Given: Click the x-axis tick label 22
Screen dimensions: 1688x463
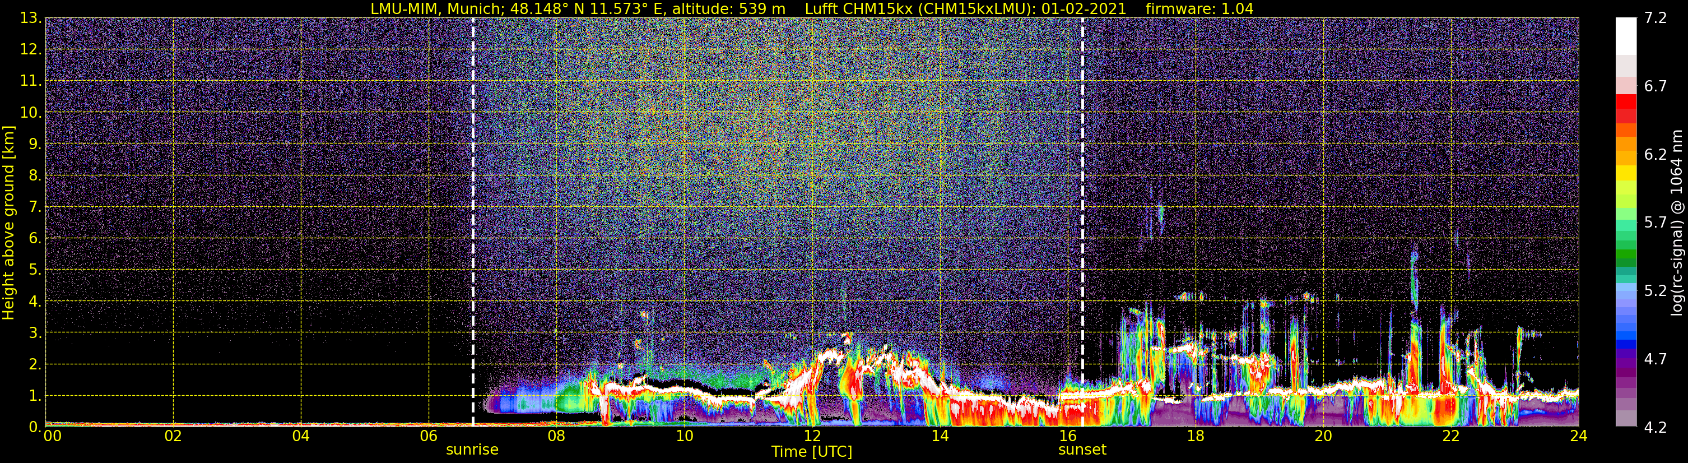Looking at the screenshot, I should [1451, 437].
